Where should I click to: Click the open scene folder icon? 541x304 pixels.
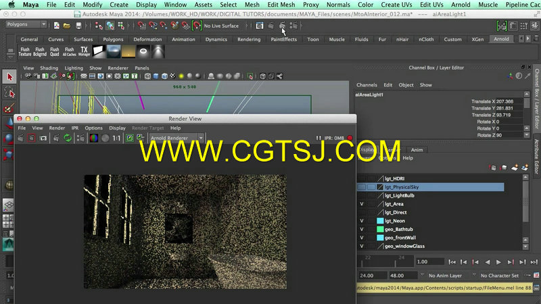[67, 26]
